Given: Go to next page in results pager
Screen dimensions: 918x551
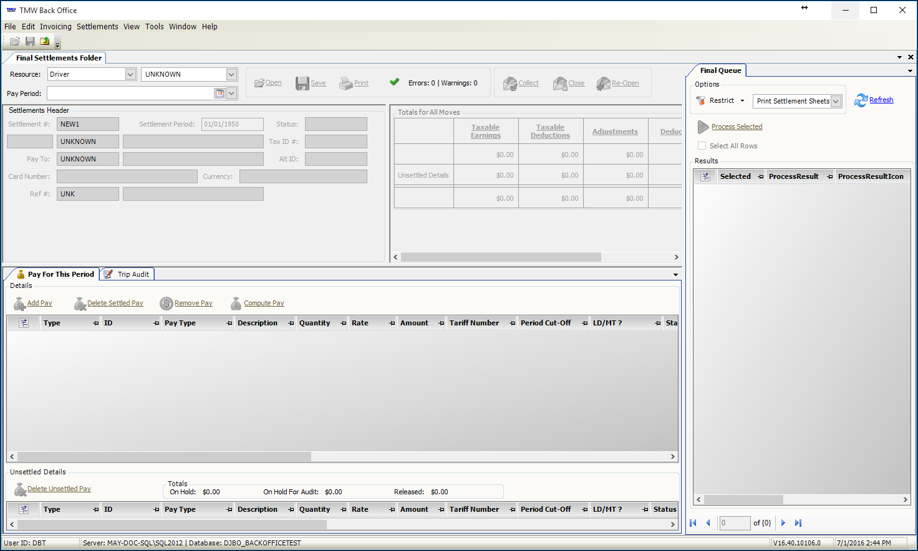Looking at the screenshot, I should point(783,523).
